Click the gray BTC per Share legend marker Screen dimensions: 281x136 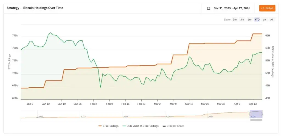[x=164, y=126]
